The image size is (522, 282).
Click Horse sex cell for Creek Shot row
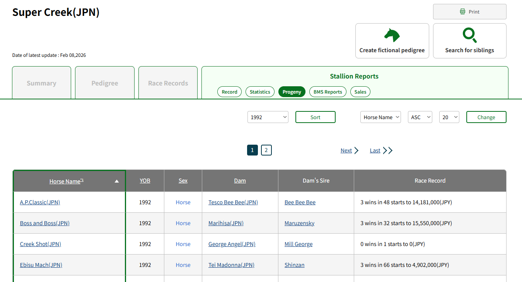pos(183,244)
